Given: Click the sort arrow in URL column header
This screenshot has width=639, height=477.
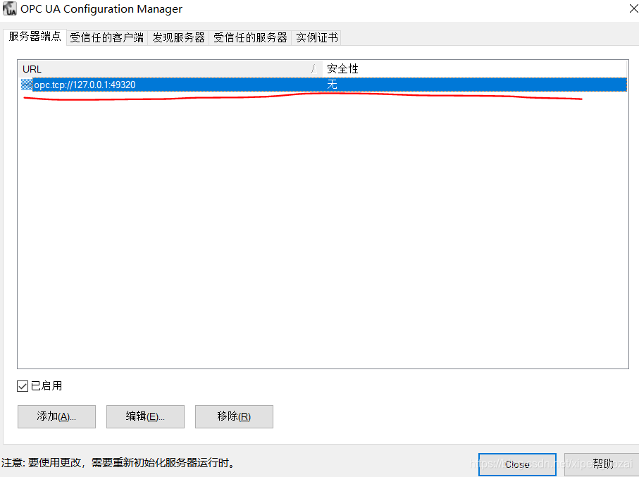Looking at the screenshot, I should pyautogui.click(x=314, y=69).
